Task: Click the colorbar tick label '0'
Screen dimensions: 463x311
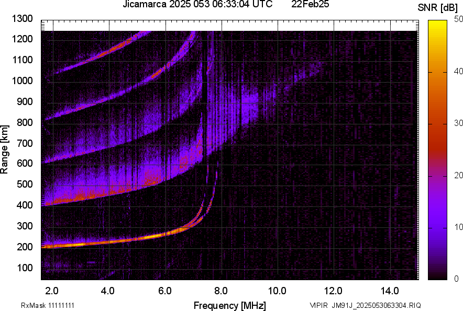Action: pyautogui.click(x=457, y=279)
